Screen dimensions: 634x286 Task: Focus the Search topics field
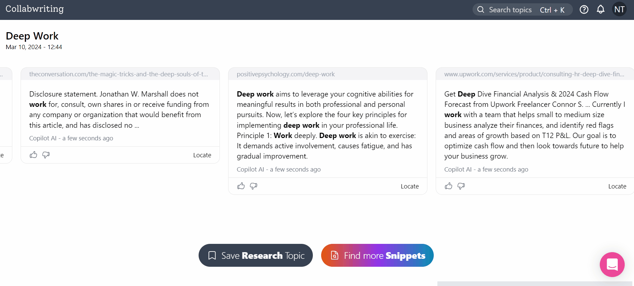(x=510, y=10)
